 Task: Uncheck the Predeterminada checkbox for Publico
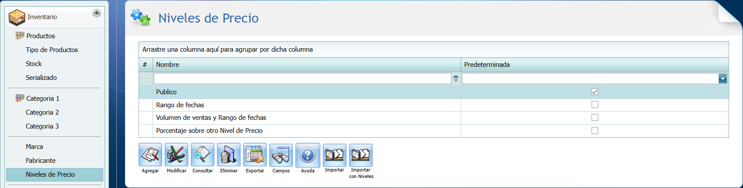(x=595, y=92)
